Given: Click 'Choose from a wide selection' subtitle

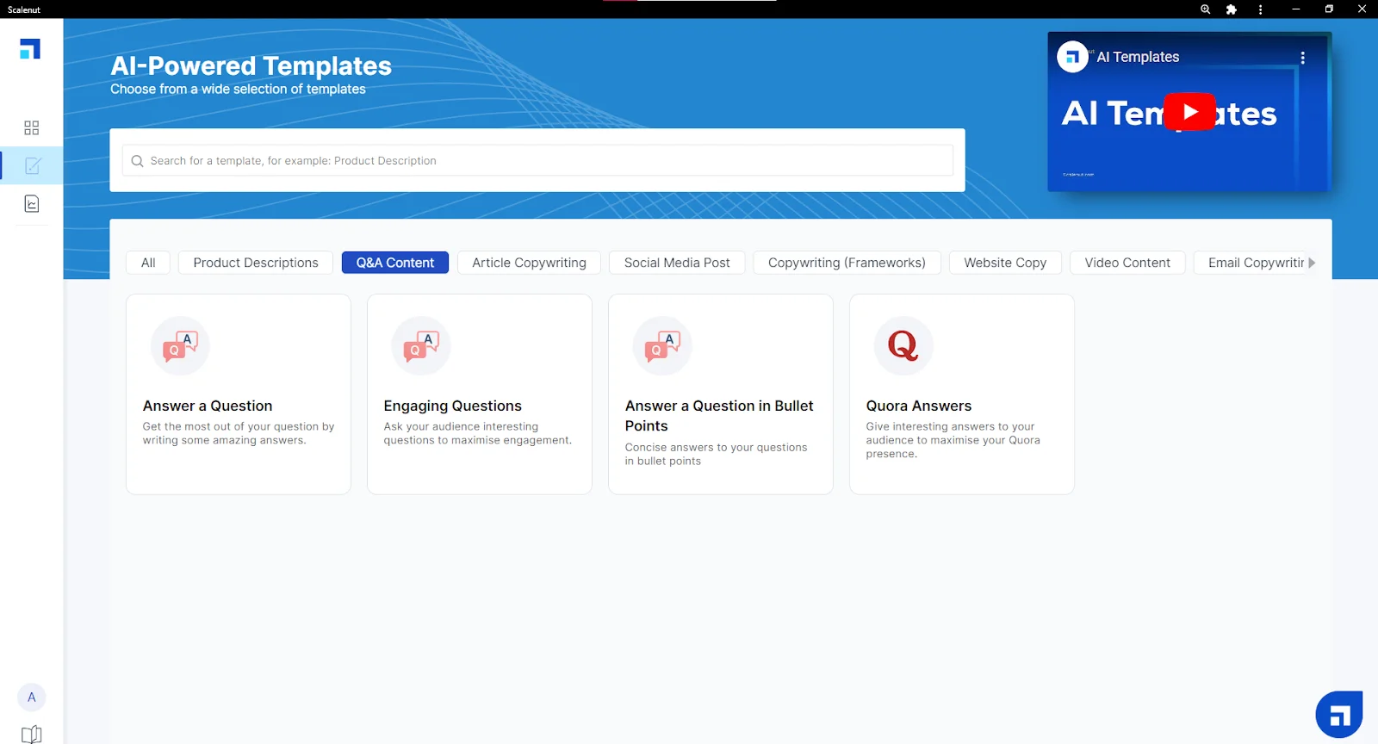Looking at the screenshot, I should (238, 89).
